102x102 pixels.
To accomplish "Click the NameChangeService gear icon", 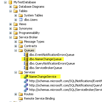I will point(26,77).
